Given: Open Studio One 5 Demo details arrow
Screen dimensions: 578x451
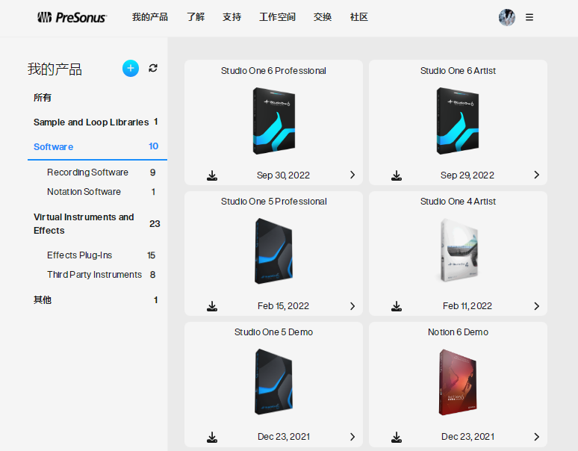Looking at the screenshot, I should (x=352, y=437).
